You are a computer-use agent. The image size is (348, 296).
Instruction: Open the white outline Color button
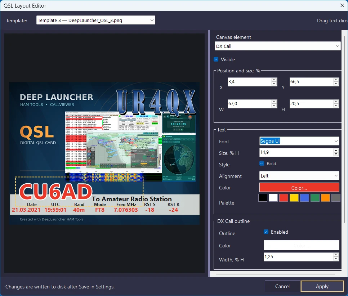pos(302,246)
